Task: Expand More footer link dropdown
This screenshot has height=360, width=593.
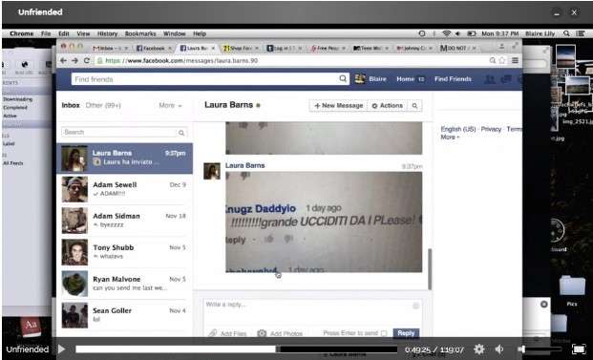Action: pos(450,138)
